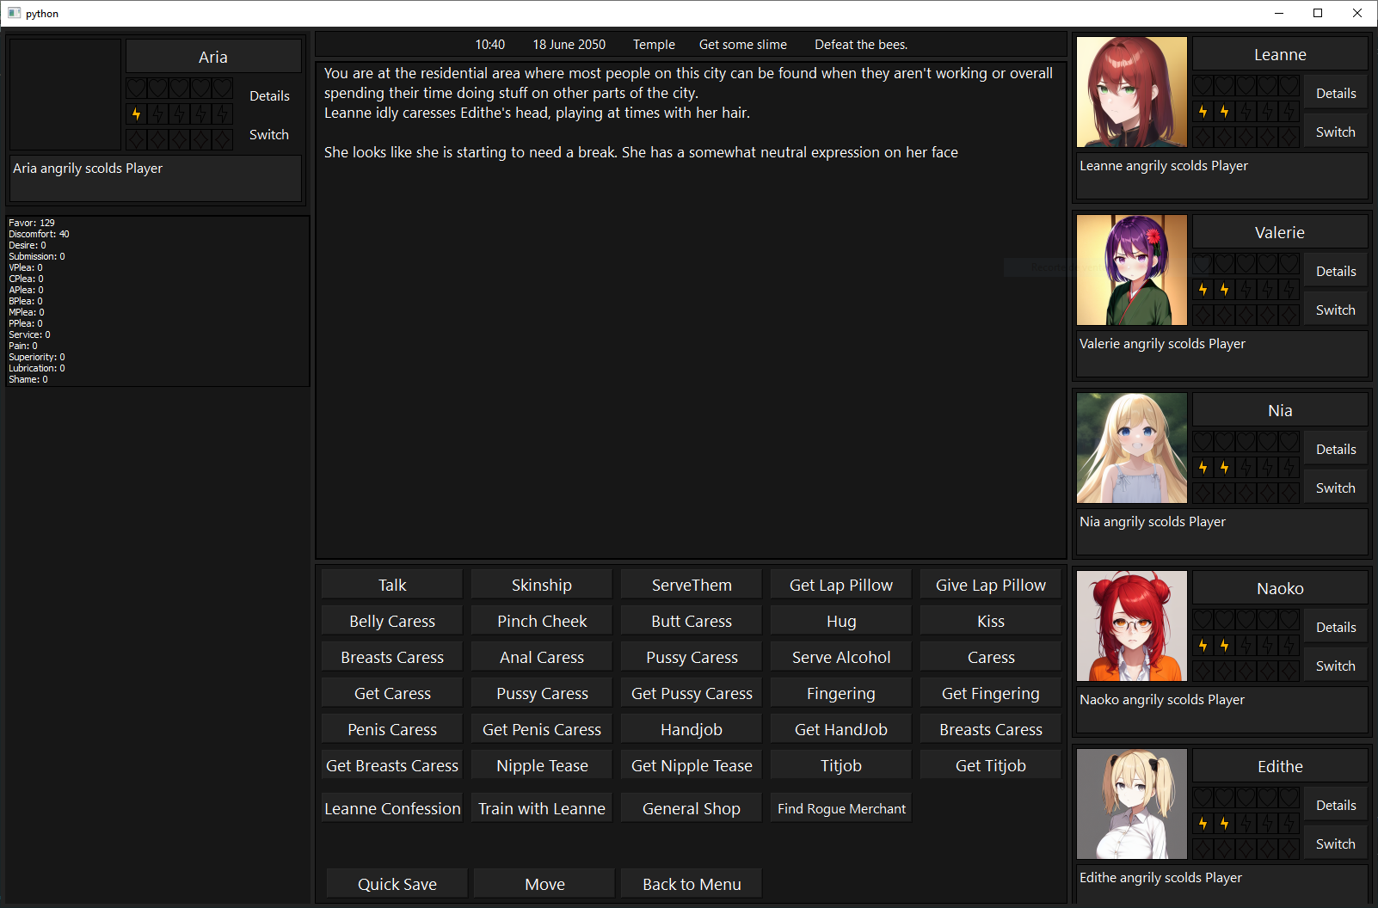Viewport: 1378px width, 908px height.
Task: Save the game with Quick Save
Action: coord(397,884)
